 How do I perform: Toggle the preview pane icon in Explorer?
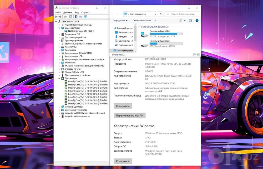191,21
